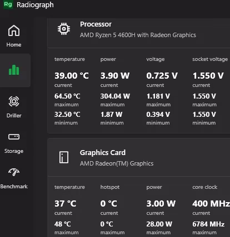Click the 400 MHz core clock value
230x237 pixels.
point(211,204)
